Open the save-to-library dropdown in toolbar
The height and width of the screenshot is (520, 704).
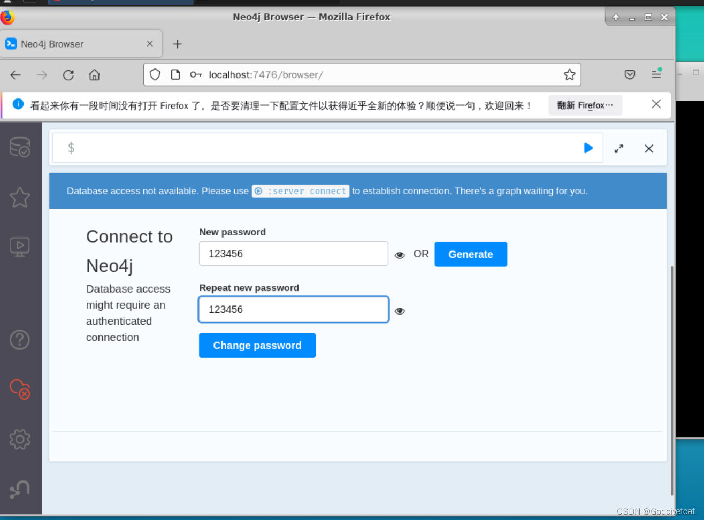pos(630,74)
